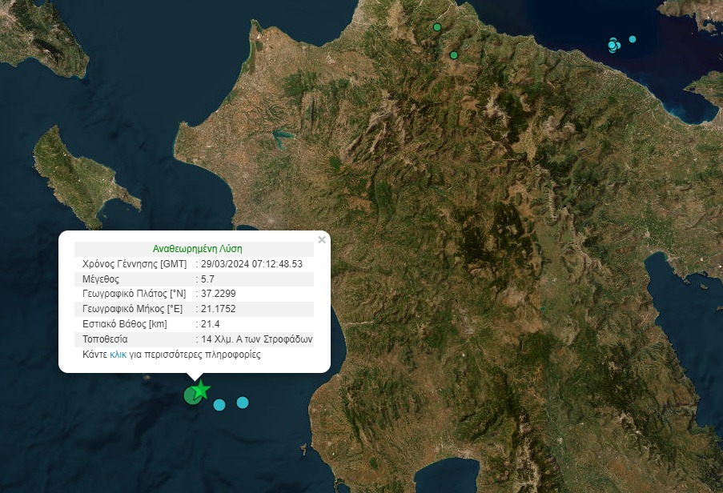Select the lone cyan marker right of cluster
The height and width of the screenshot is (493, 723).
tap(633, 39)
